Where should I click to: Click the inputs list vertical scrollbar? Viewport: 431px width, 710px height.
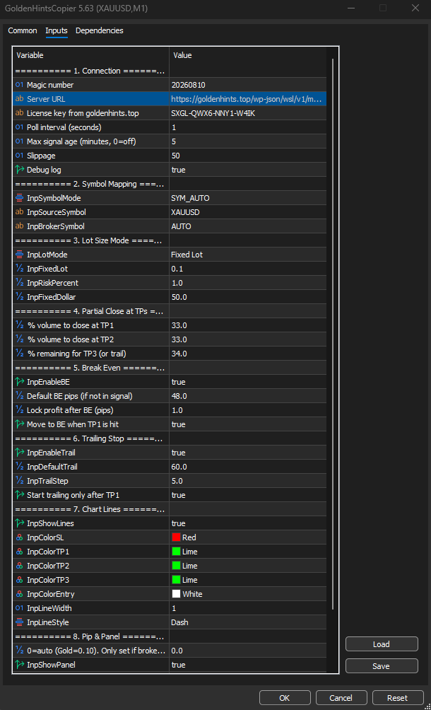point(333,334)
